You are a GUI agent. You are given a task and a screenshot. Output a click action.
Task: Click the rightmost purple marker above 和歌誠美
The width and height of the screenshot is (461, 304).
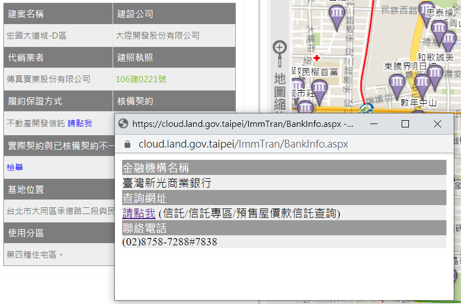point(449,40)
